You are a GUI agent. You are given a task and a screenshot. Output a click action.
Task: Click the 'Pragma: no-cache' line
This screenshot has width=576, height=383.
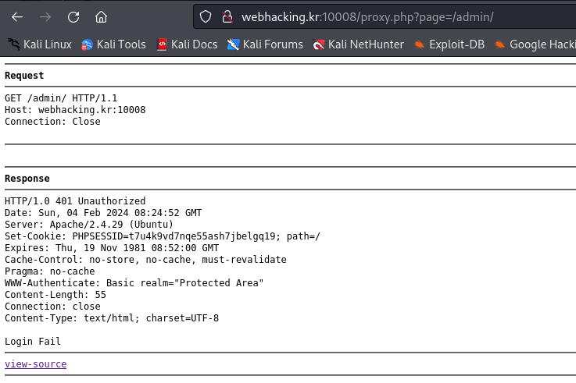pyautogui.click(x=49, y=271)
